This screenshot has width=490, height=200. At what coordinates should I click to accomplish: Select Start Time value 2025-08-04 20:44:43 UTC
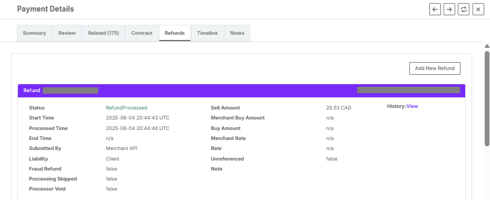[x=138, y=117]
